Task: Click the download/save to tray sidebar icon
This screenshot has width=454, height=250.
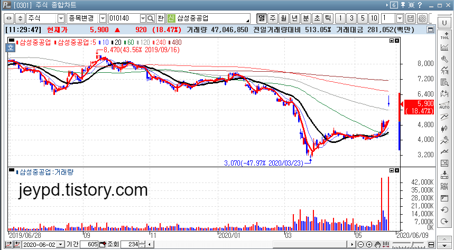Action: pyautogui.click(x=444, y=175)
